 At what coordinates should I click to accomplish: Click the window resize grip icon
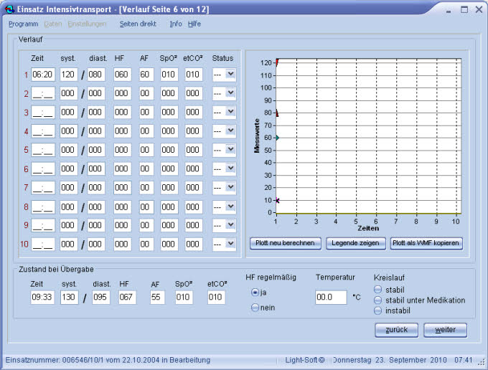(482, 362)
